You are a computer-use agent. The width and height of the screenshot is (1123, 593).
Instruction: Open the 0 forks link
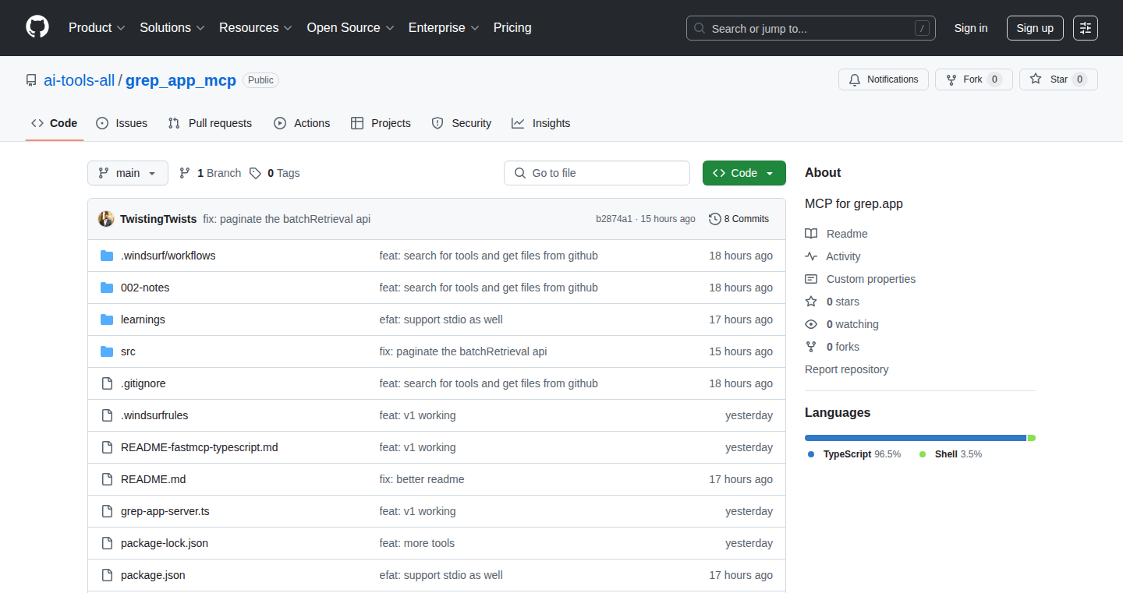point(842,347)
